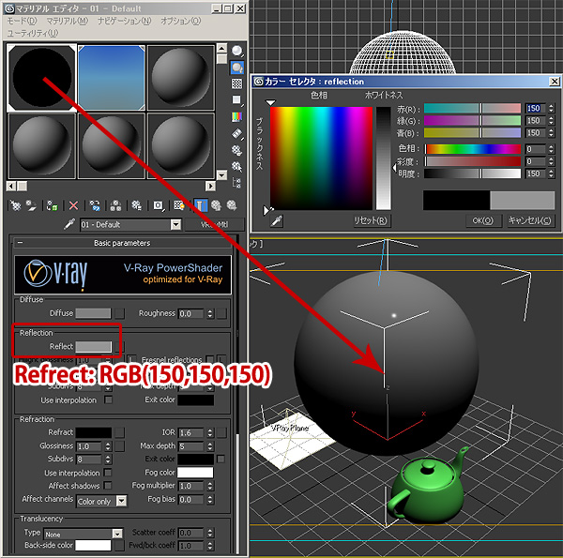Click the IOR value field

coord(190,432)
